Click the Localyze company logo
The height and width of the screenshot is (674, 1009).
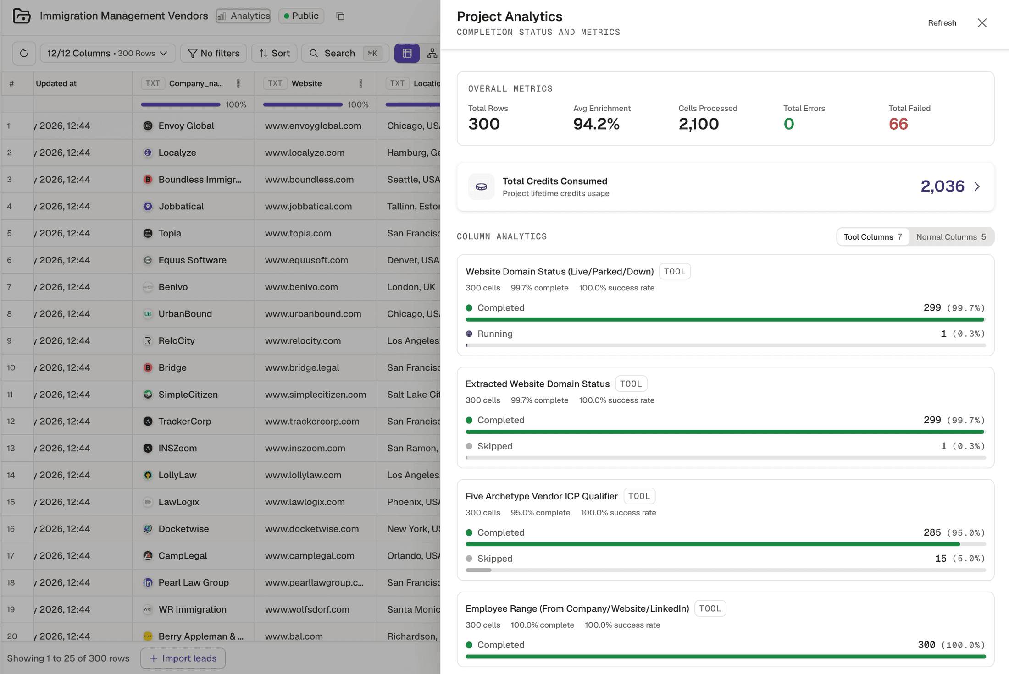coord(148,153)
